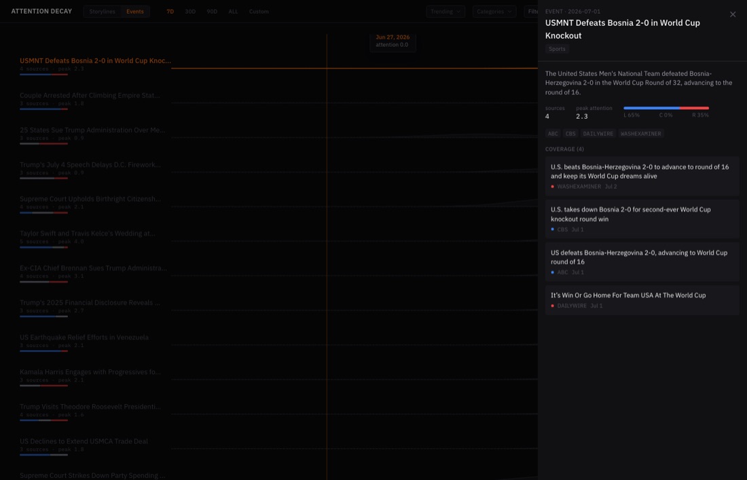Open the Trending sort dropdown
Screen dimensions: 747x480
(x=445, y=12)
